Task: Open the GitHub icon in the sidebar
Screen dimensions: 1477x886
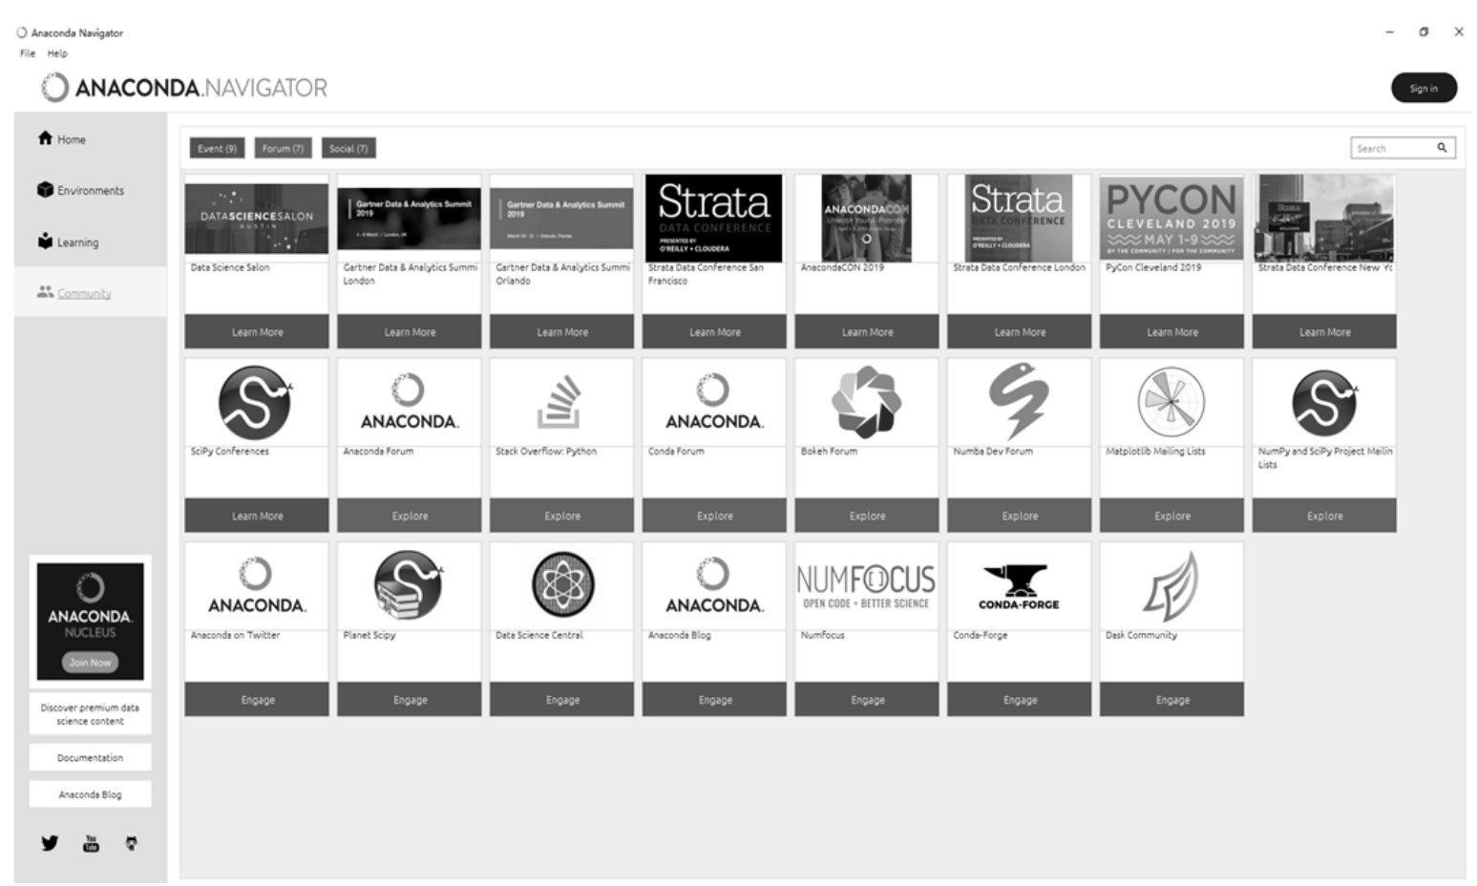Action: pyautogui.click(x=131, y=843)
